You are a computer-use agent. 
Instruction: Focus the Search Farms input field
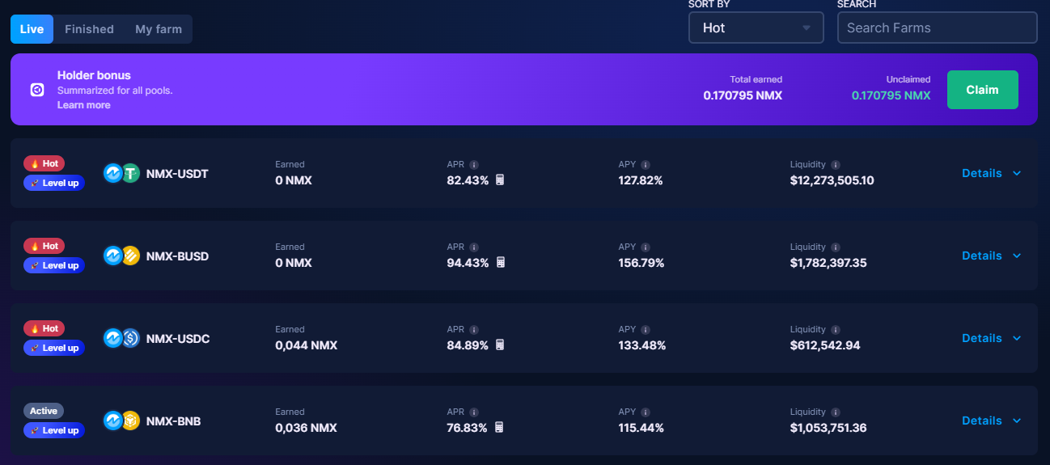coord(937,27)
